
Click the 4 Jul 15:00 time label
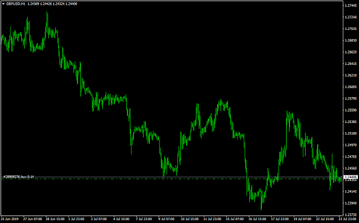(x=121, y=219)
